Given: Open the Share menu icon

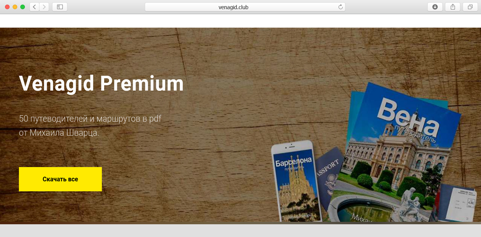Looking at the screenshot, I should point(453,7).
